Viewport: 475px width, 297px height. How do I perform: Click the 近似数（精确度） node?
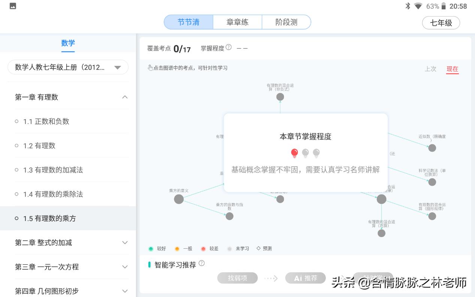point(432,148)
